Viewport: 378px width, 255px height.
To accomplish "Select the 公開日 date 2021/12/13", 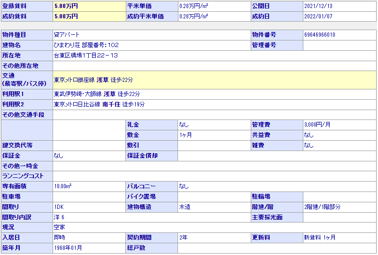I will point(318,6).
